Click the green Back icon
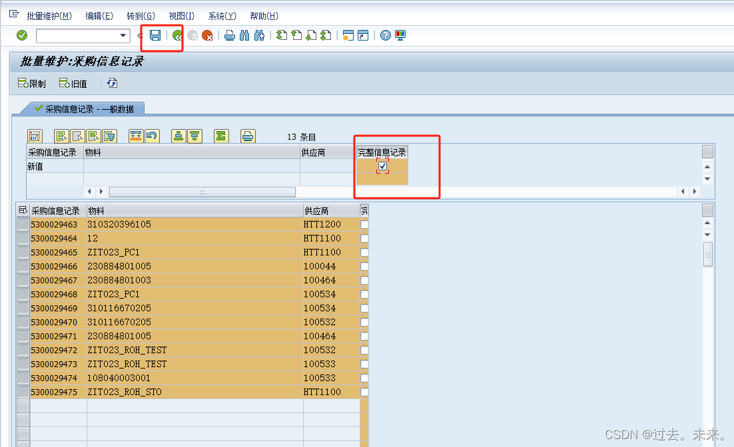This screenshot has height=447, width=734. pyautogui.click(x=177, y=35)
